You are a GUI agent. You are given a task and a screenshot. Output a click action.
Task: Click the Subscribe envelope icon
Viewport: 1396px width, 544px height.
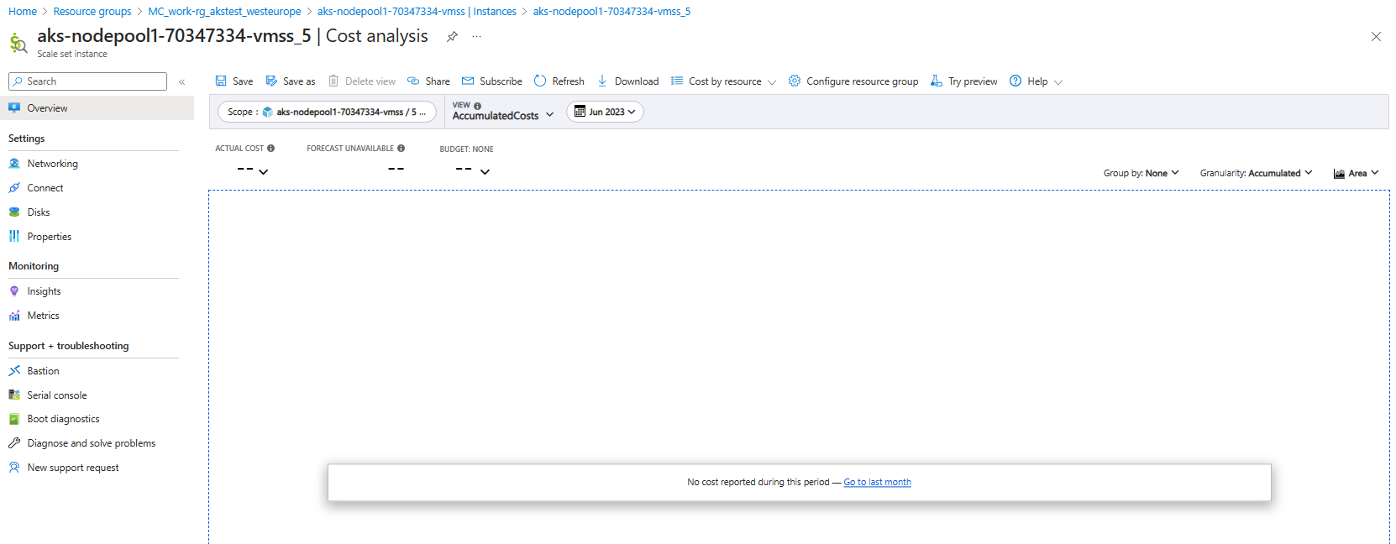(x=468, y=81)
